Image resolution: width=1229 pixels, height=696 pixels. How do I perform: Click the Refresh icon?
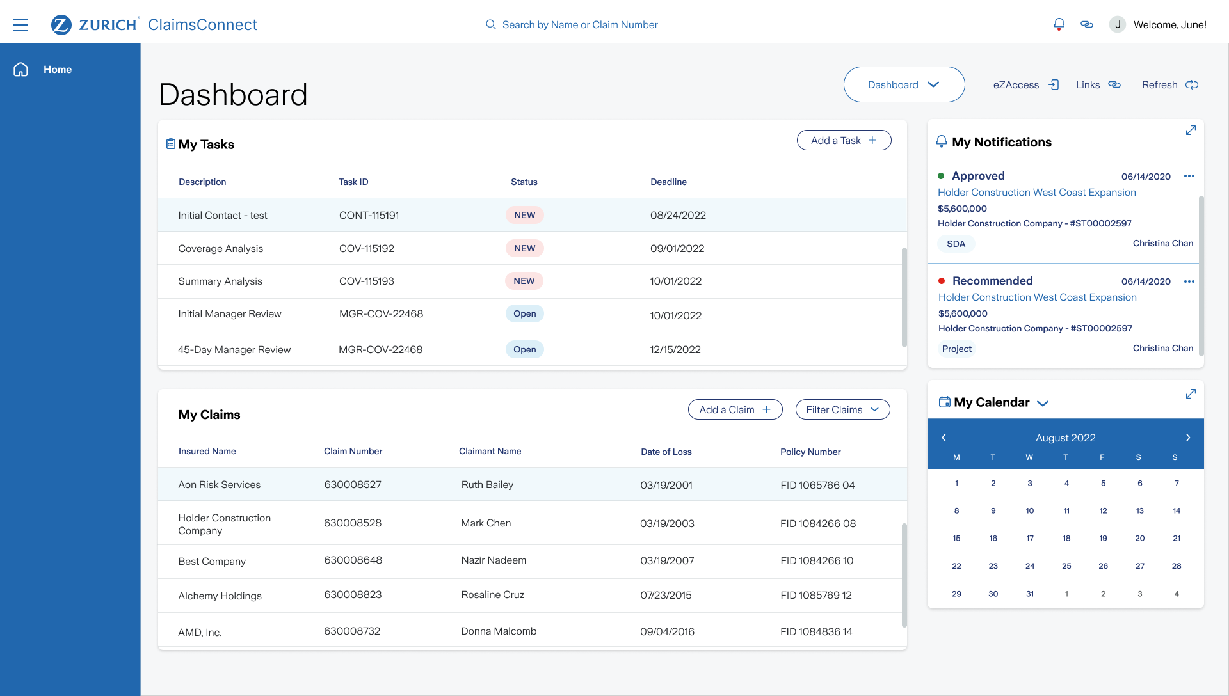[1192, 85]
